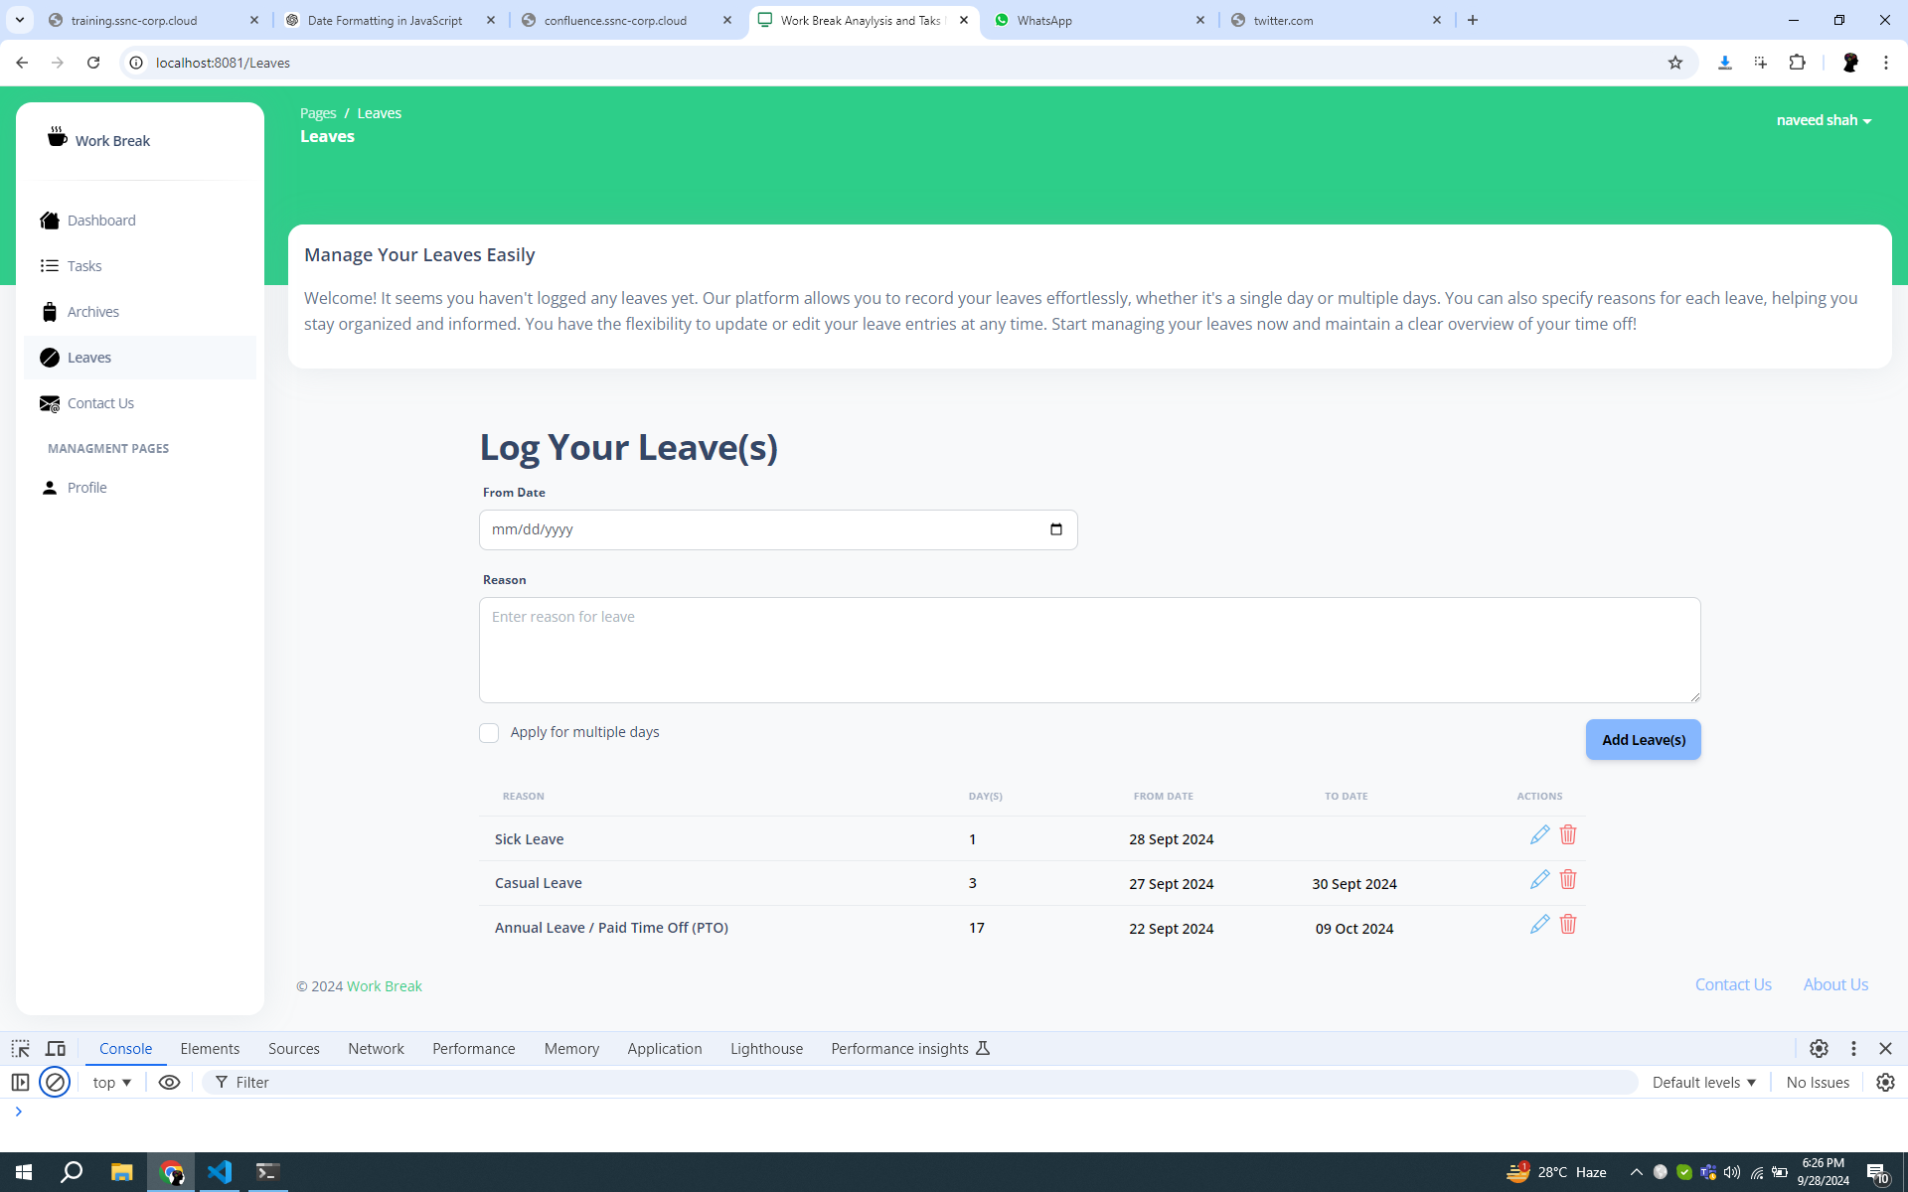Open the calendar picker in From Date field
The image size is (1908, 1192).
coord(1056,529)
